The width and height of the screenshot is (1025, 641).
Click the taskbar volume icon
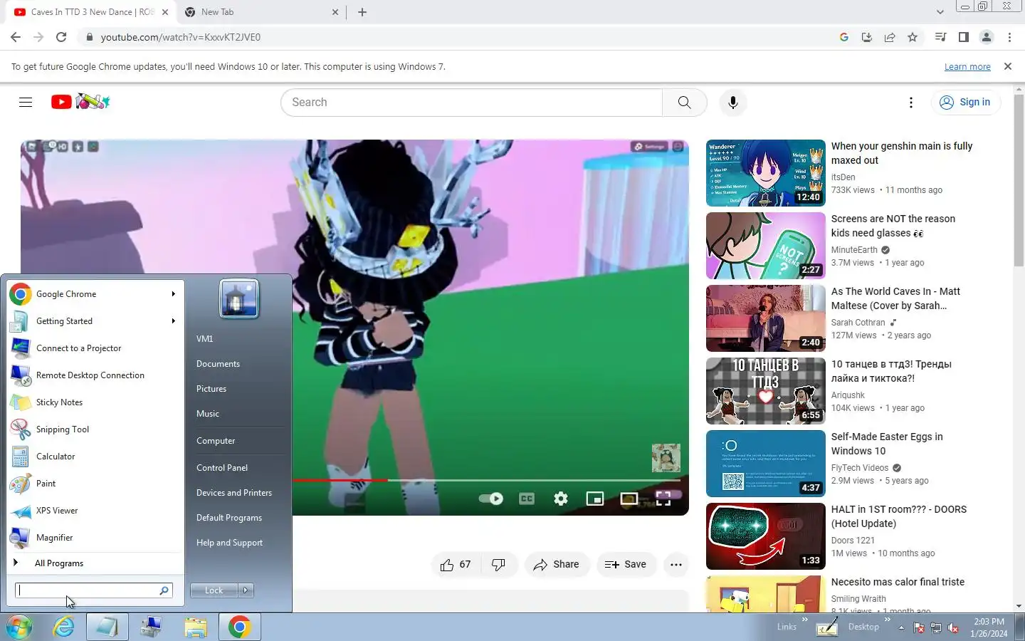click(953, 628)
